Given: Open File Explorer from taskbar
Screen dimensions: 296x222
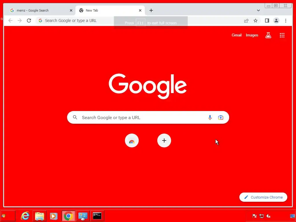Looking at the screenshot, I should (39, 216).
